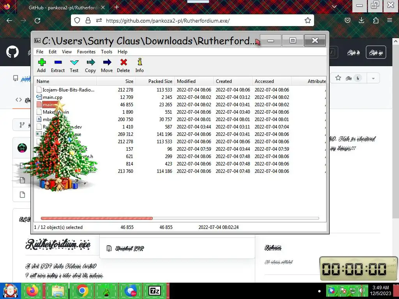Click the Extract toolbar icon in 7-Zip
The width and height of the screenshot is (399, 299).
58,65
